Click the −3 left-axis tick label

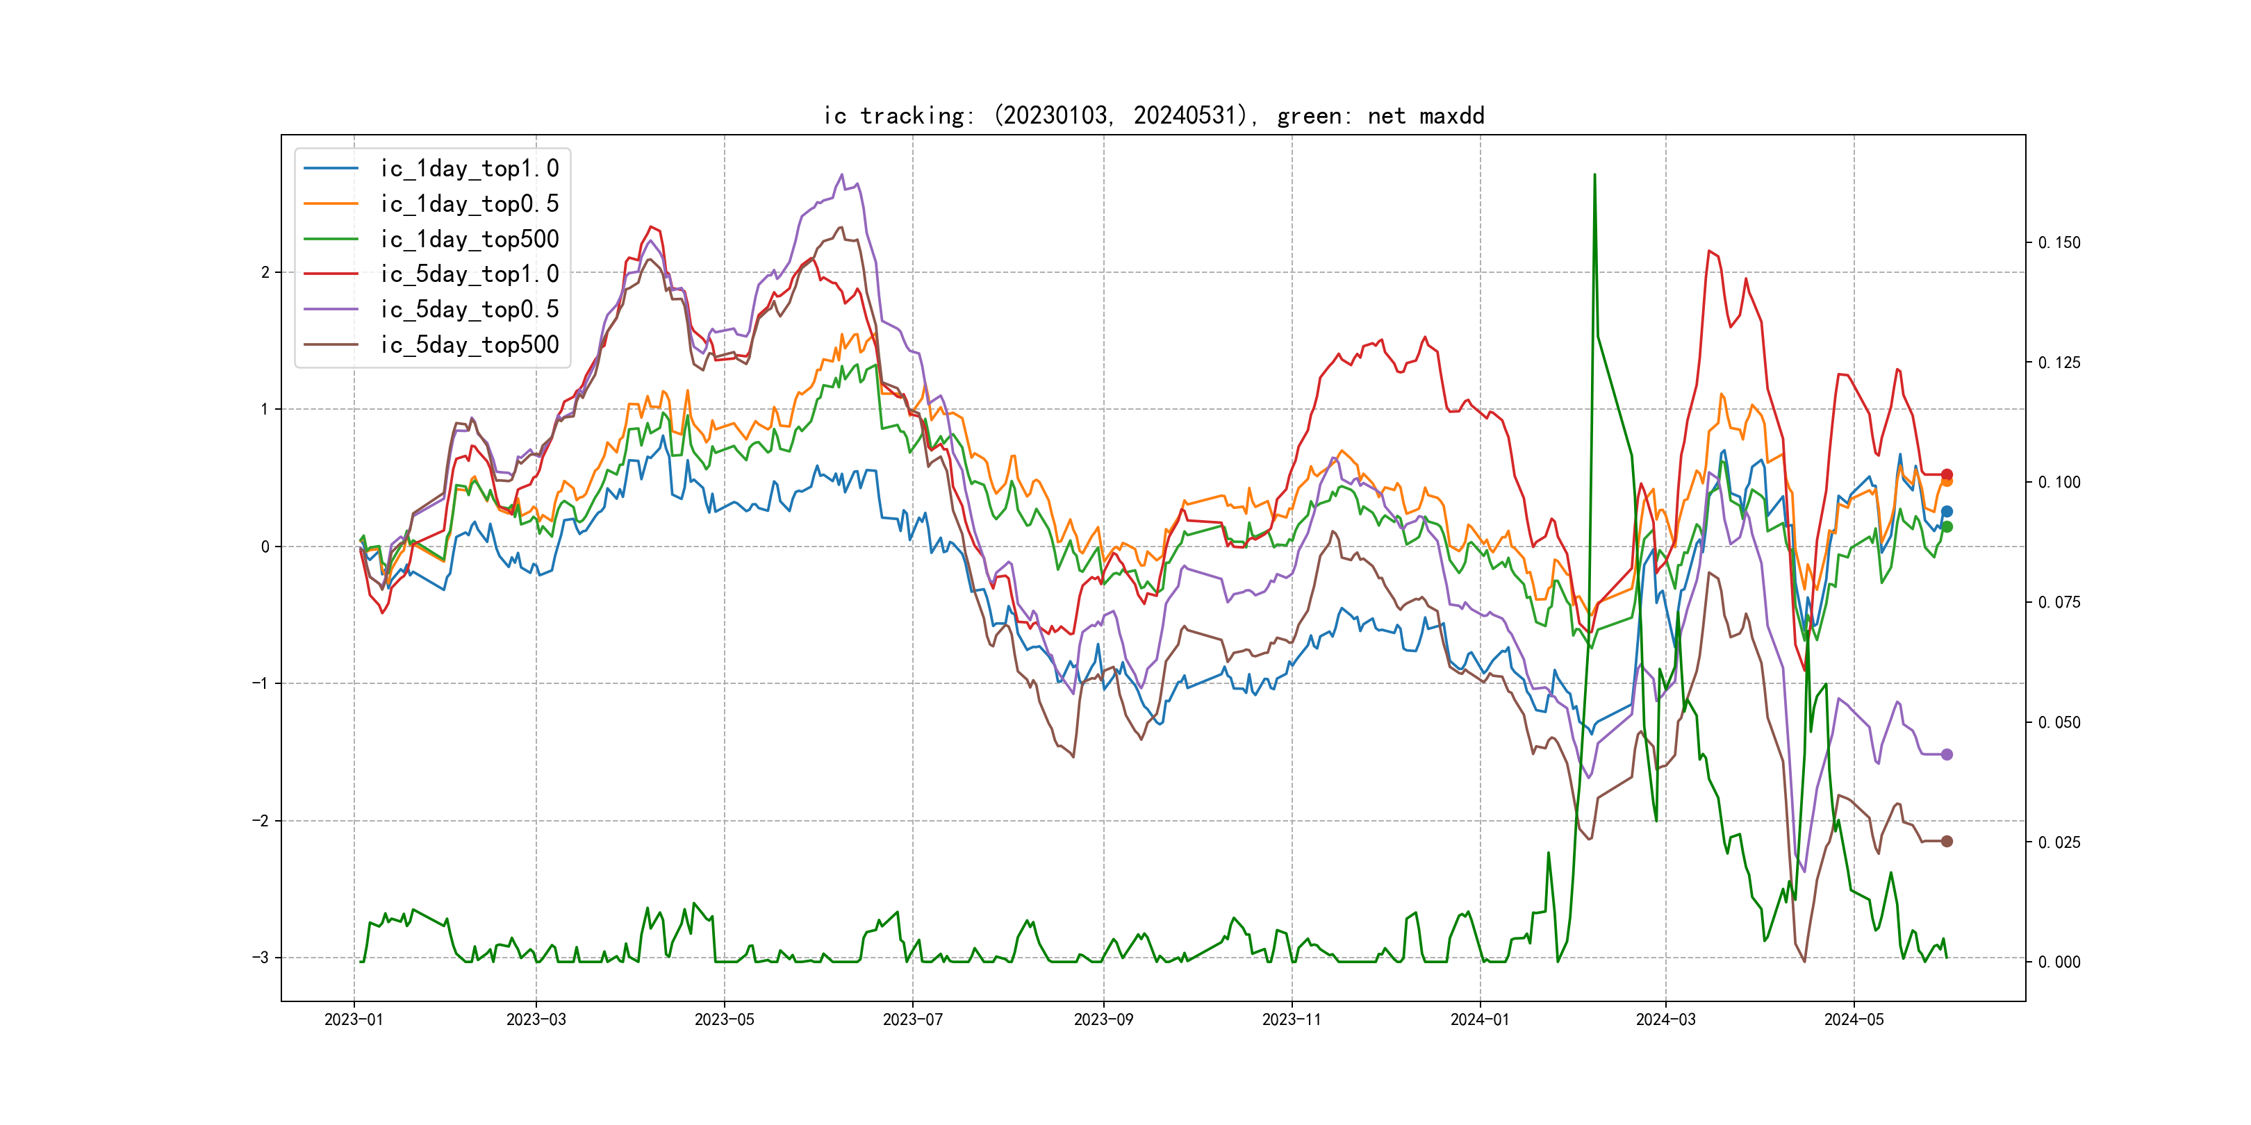point(261,958)
